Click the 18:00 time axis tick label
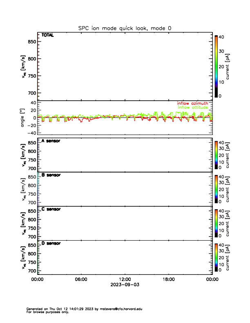The width and height of the screenshot is (250, 323). 168,279
